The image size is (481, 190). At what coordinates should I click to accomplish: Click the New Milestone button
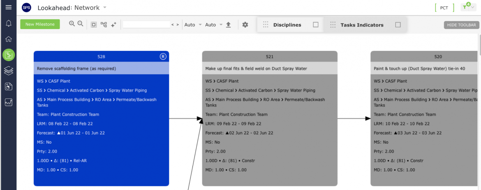coord(40,24)
